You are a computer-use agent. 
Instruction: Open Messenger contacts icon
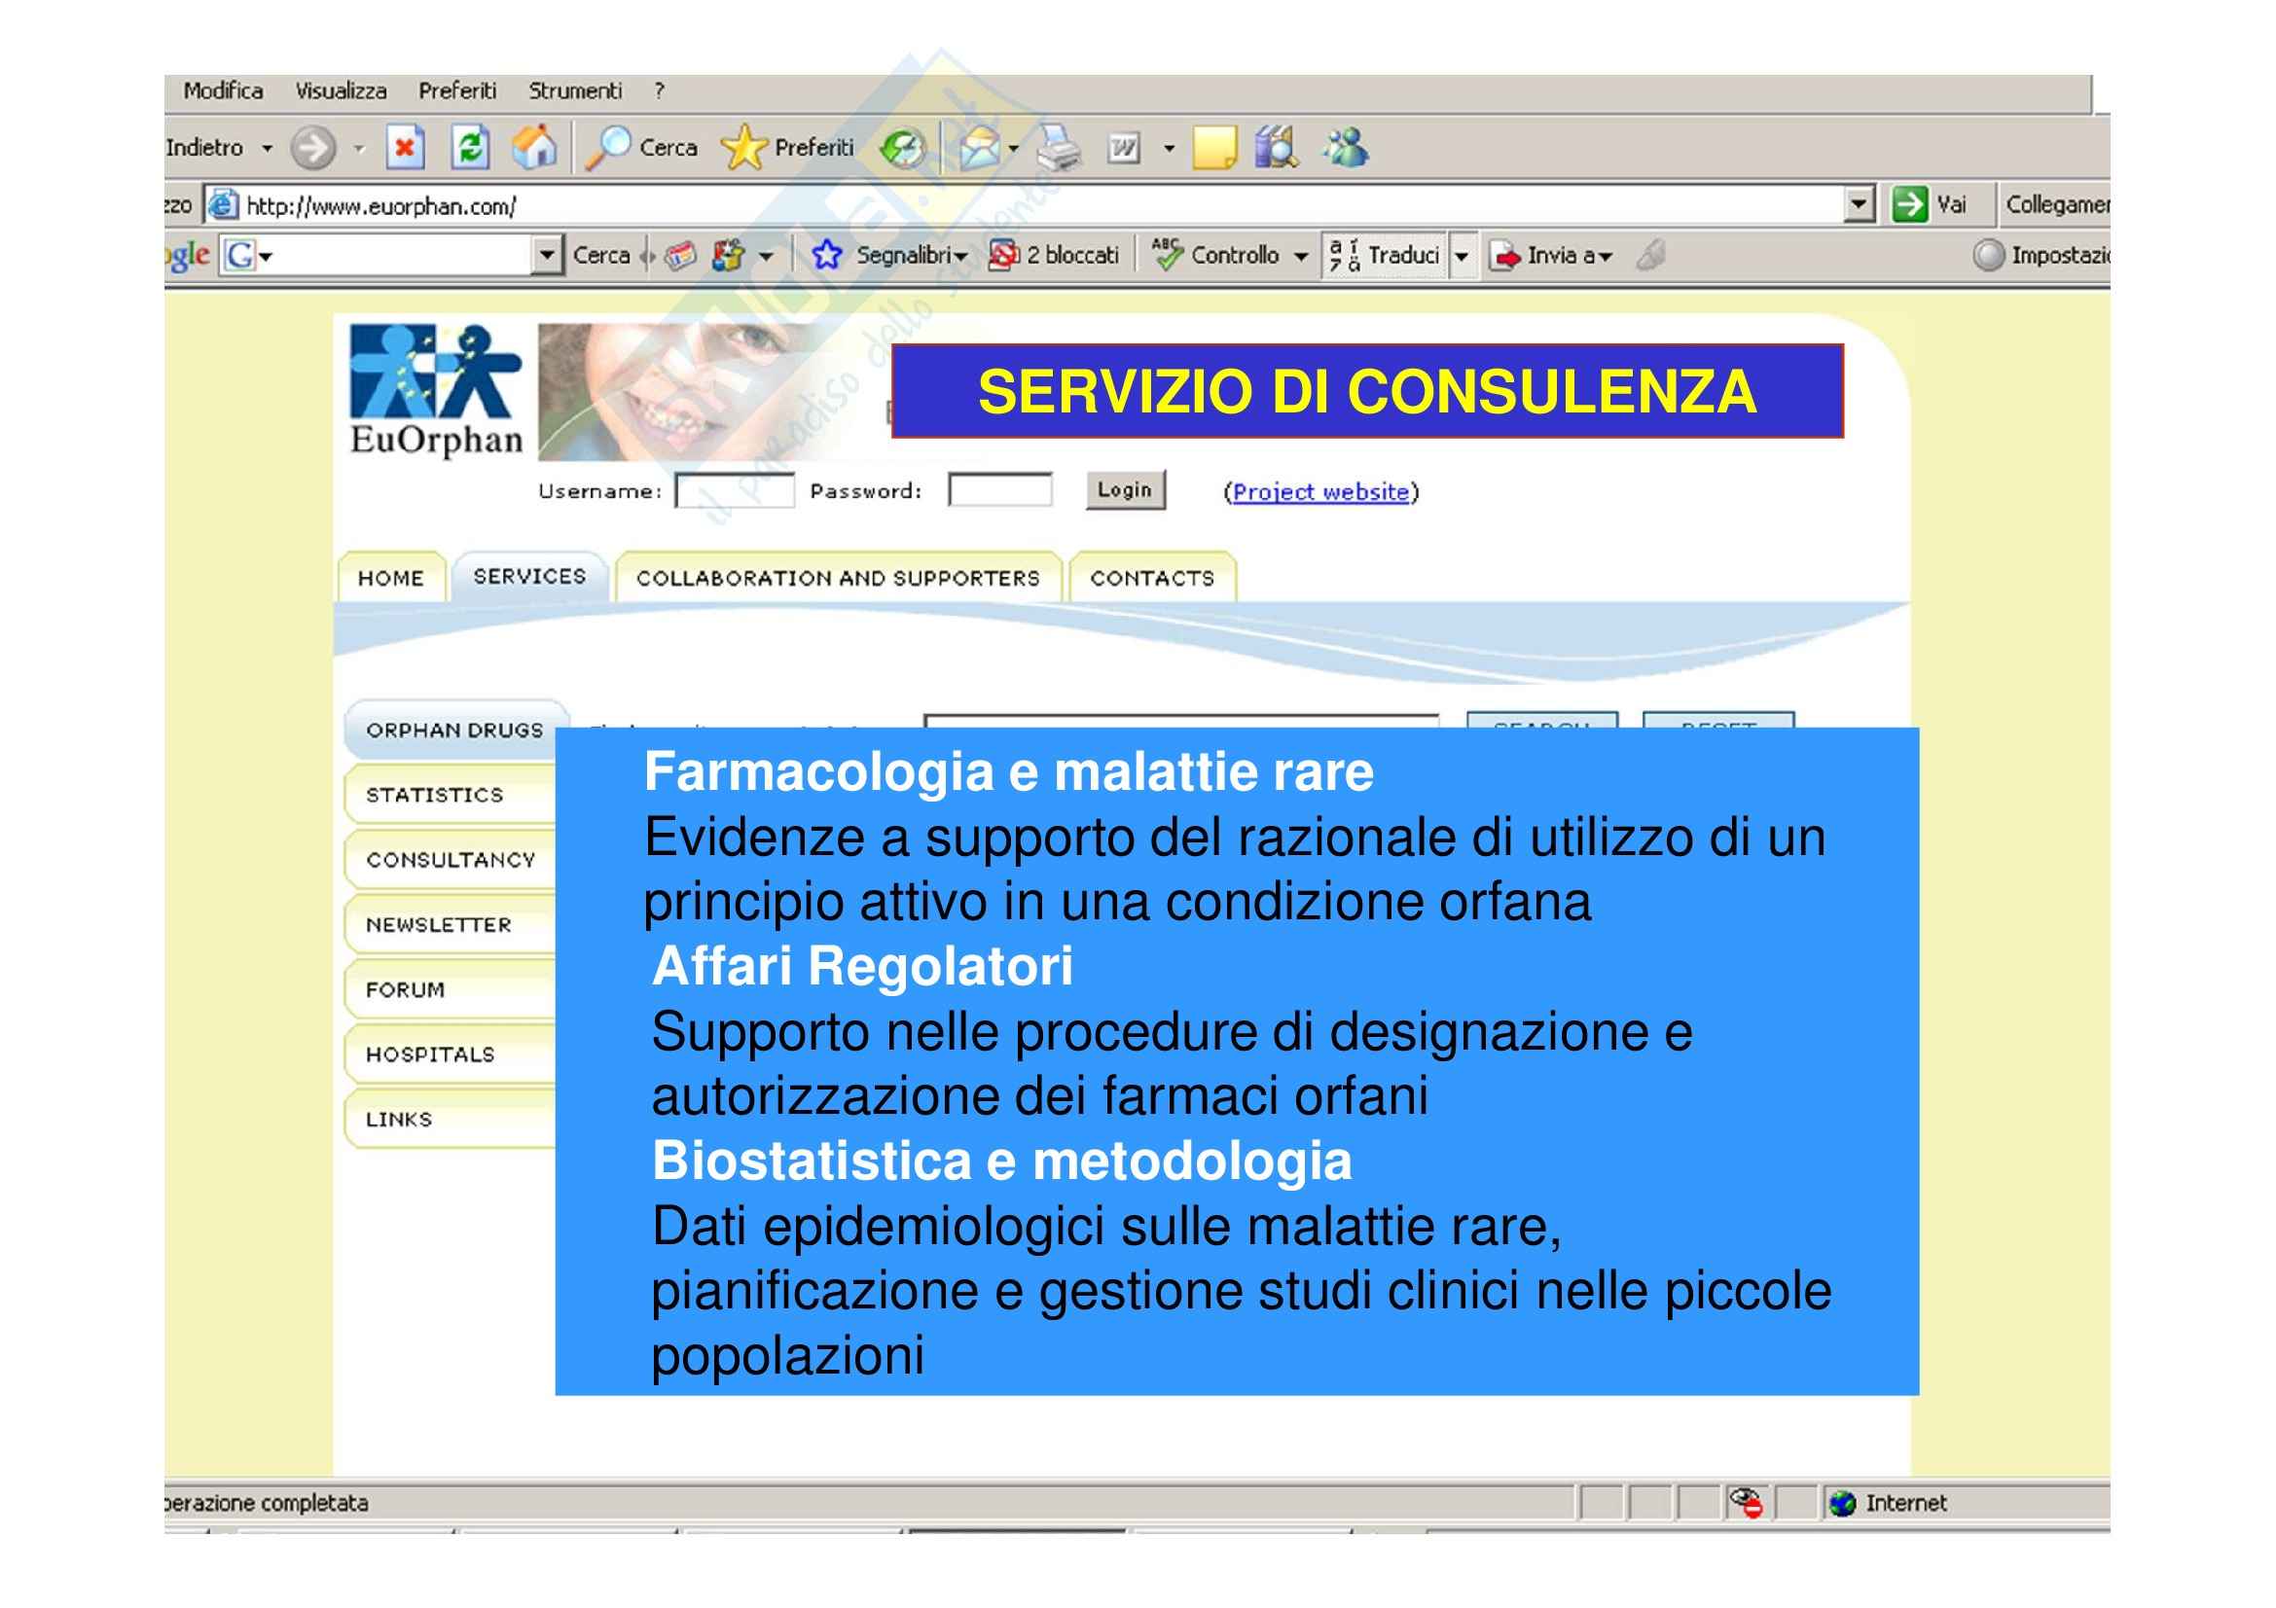(x=1345, y=149)
